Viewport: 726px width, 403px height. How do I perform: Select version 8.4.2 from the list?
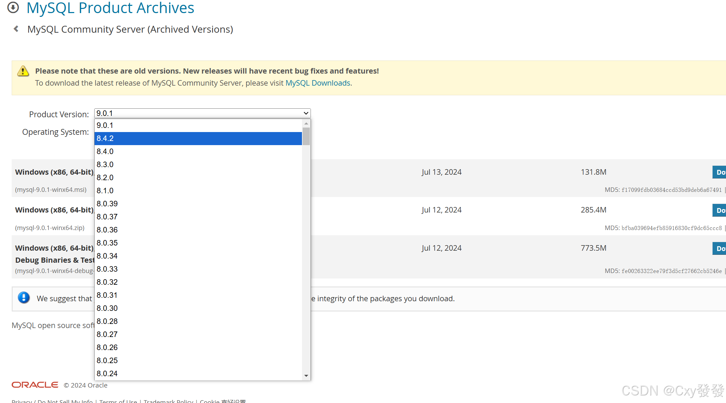198,139
